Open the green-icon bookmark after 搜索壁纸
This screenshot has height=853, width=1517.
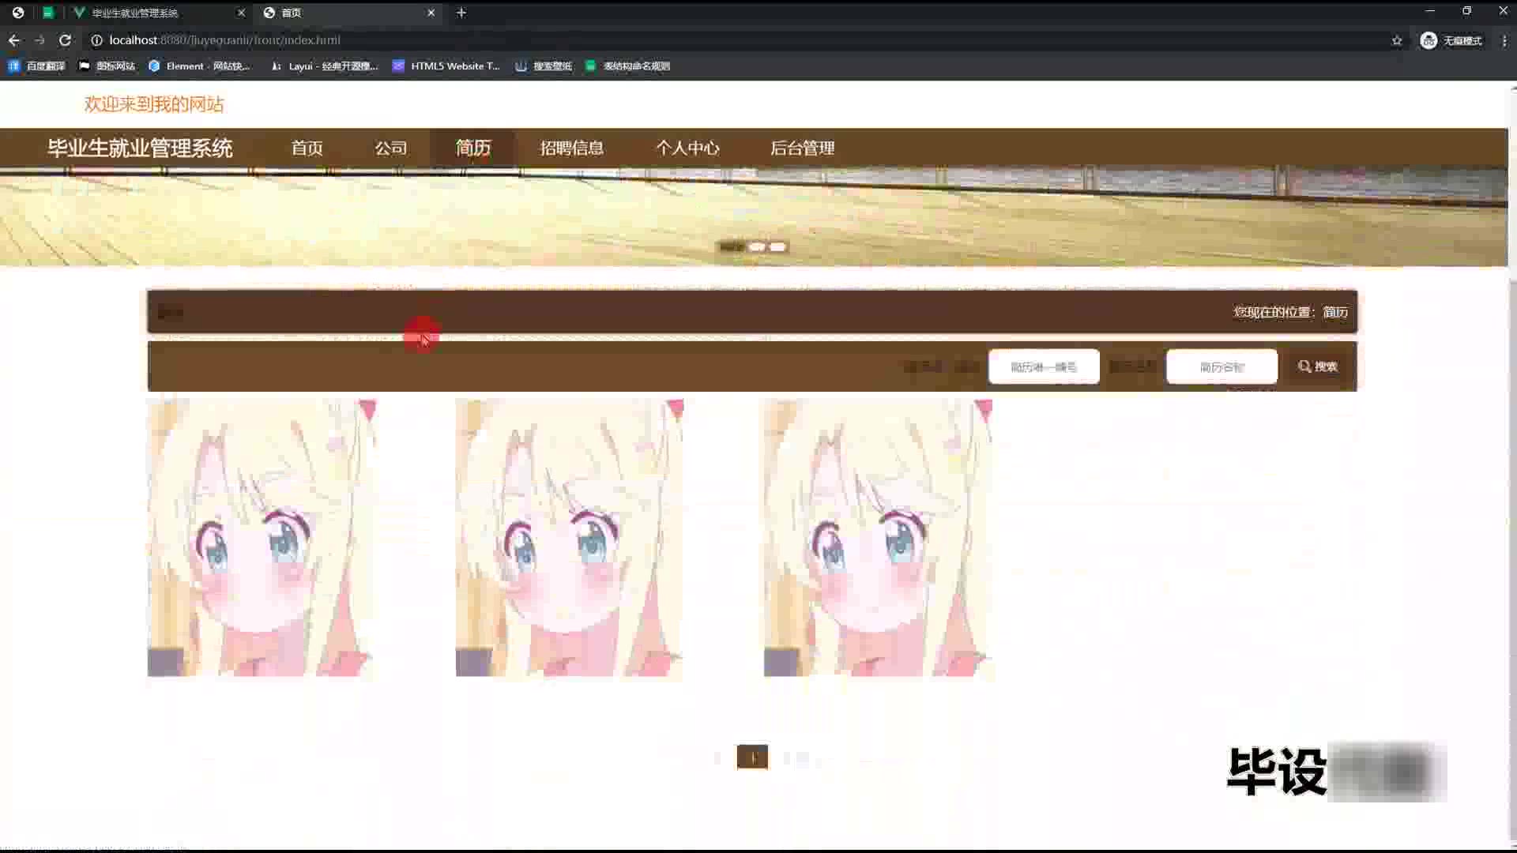(627, 66)
